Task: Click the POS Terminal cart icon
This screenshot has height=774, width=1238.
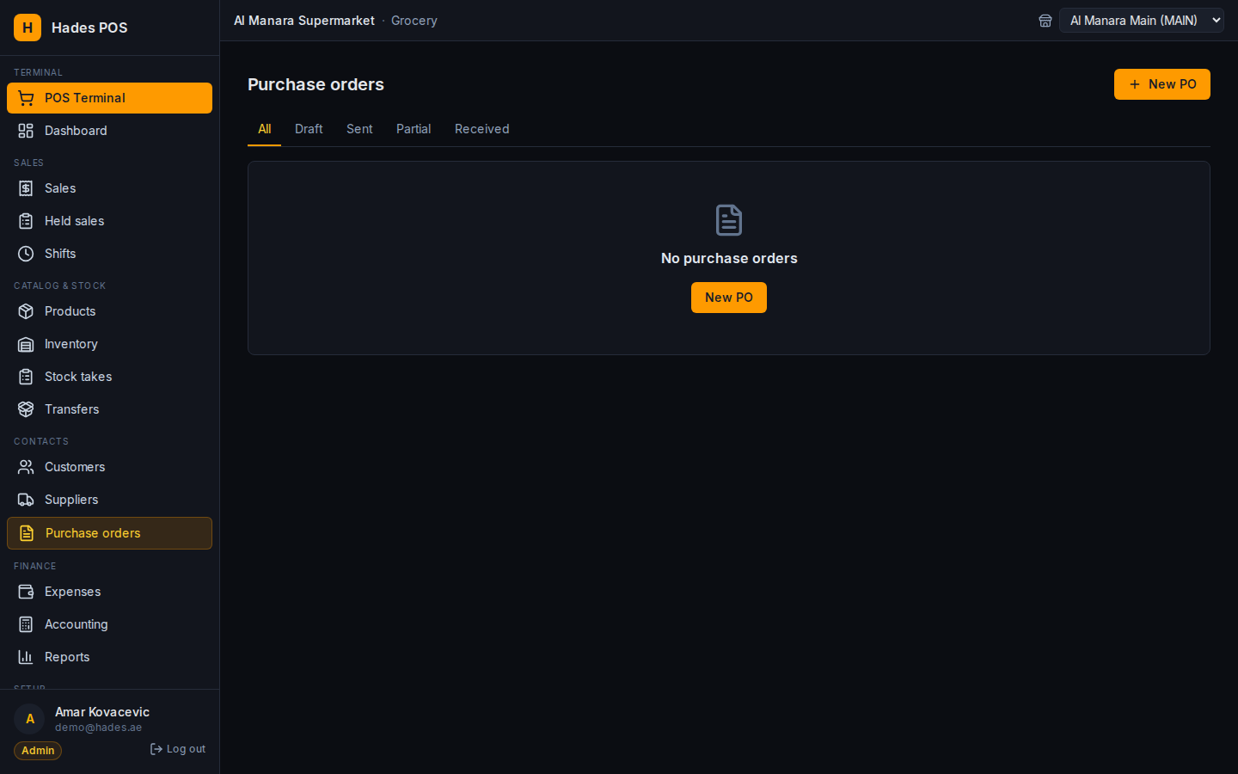Action: tap(26, 98)
